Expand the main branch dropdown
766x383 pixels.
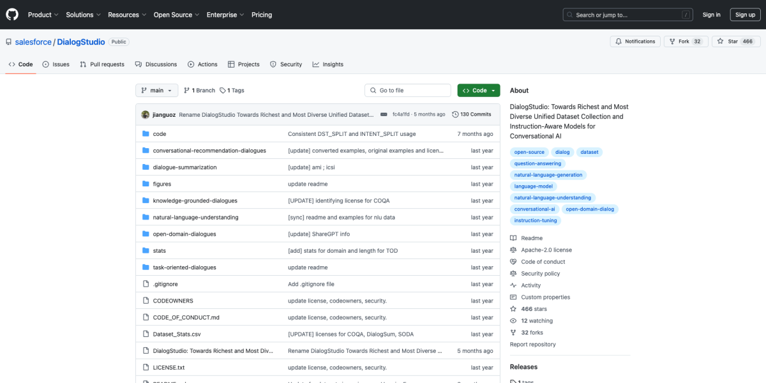pyautogui.click(x=156, y=91)
